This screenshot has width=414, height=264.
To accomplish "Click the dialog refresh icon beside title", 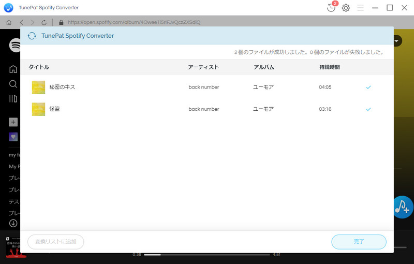I will (32, 36).
